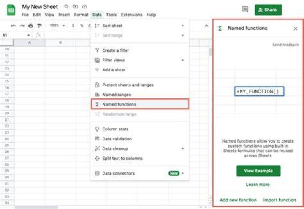The width and height of the screenshot is (304, 209).
Task: Choose Data validation
Action: (x=140, y=139)
